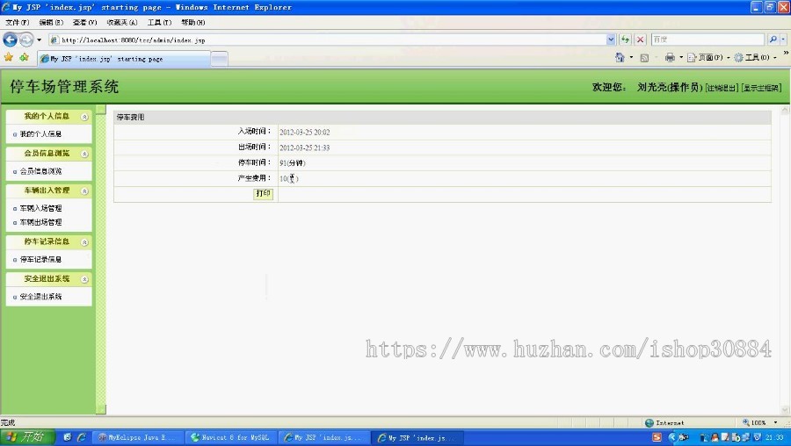Viewport: 791px width, 446px height.
Task: Open the 安全退出系统 sidebar link
Action: pos(40,297)
